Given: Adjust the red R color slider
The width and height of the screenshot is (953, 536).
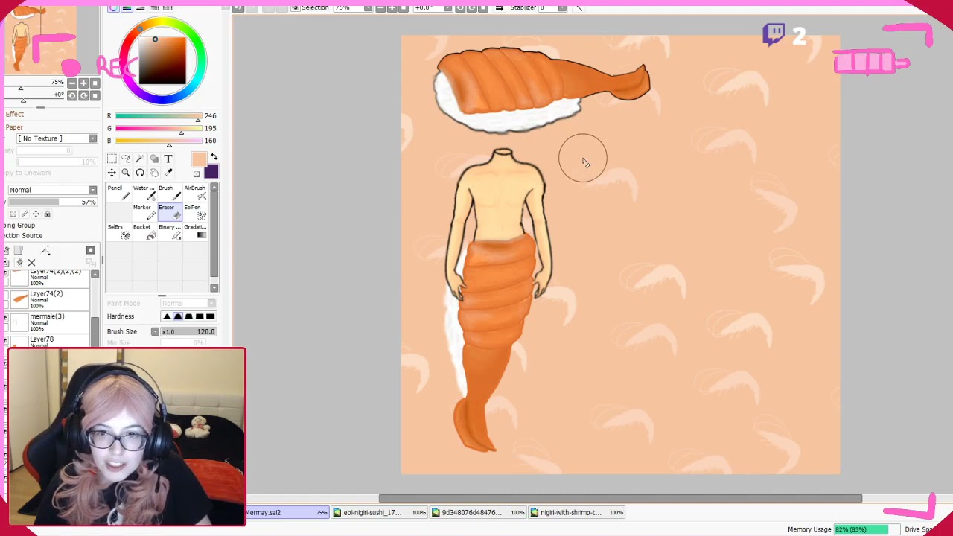Looking at the screenshot, I should click(x=158, y=116).
